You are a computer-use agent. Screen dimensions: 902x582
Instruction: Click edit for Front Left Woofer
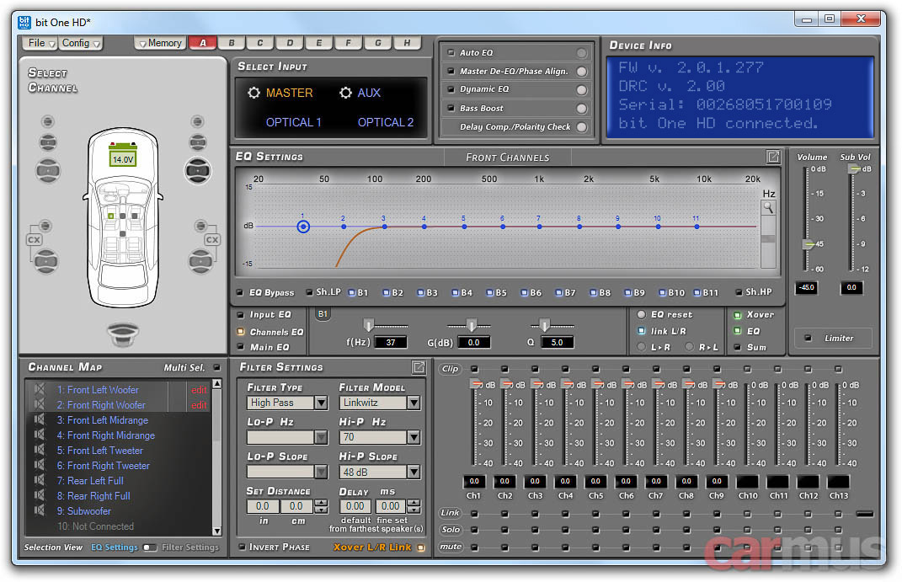click(199, 390)
